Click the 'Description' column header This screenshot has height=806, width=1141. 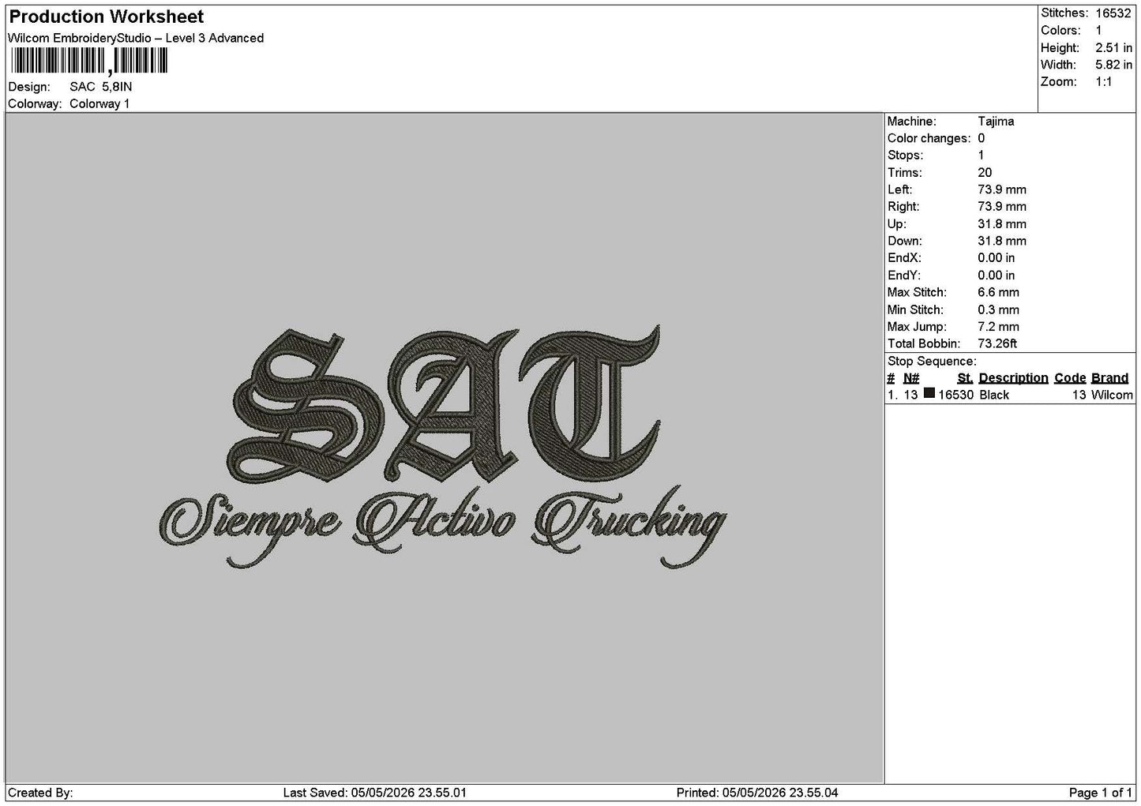point(1013,377)
